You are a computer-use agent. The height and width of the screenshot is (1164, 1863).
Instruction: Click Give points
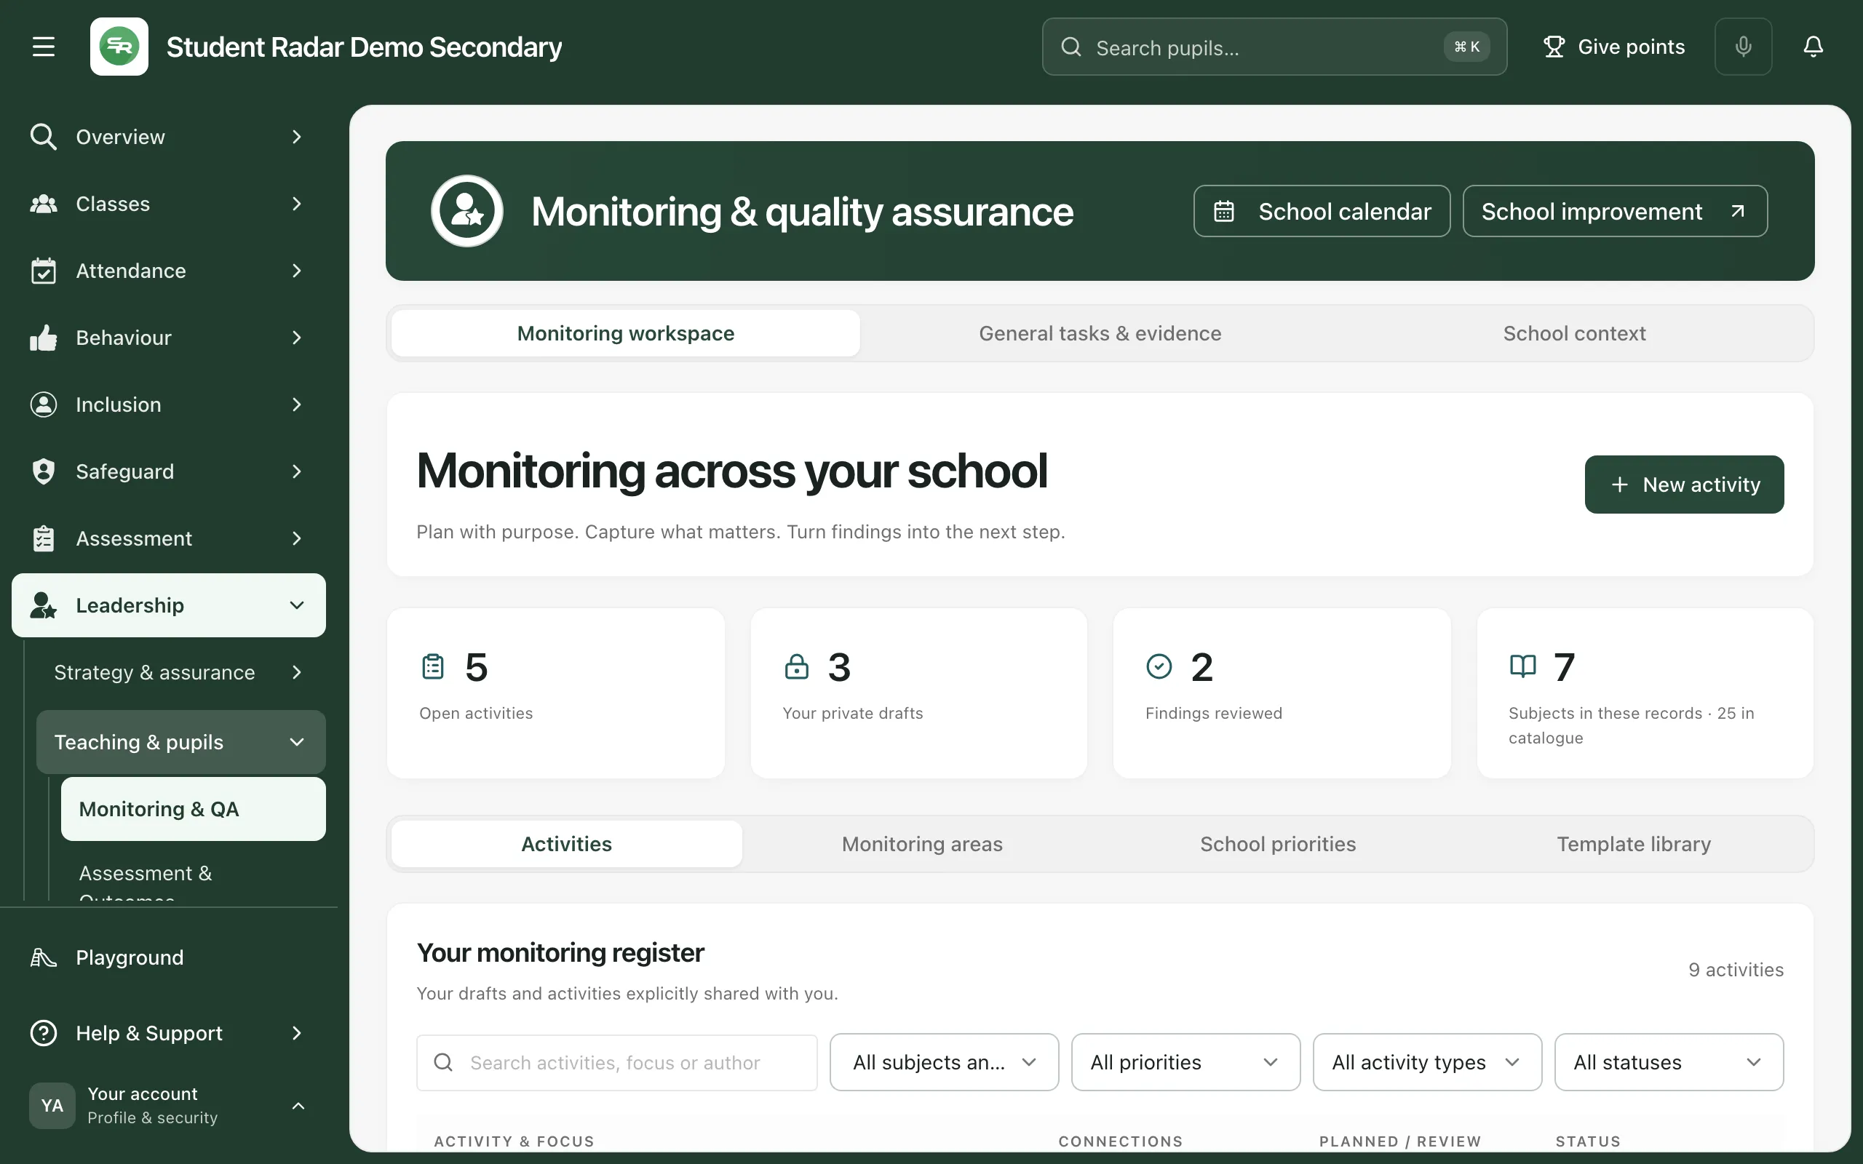1613,47
